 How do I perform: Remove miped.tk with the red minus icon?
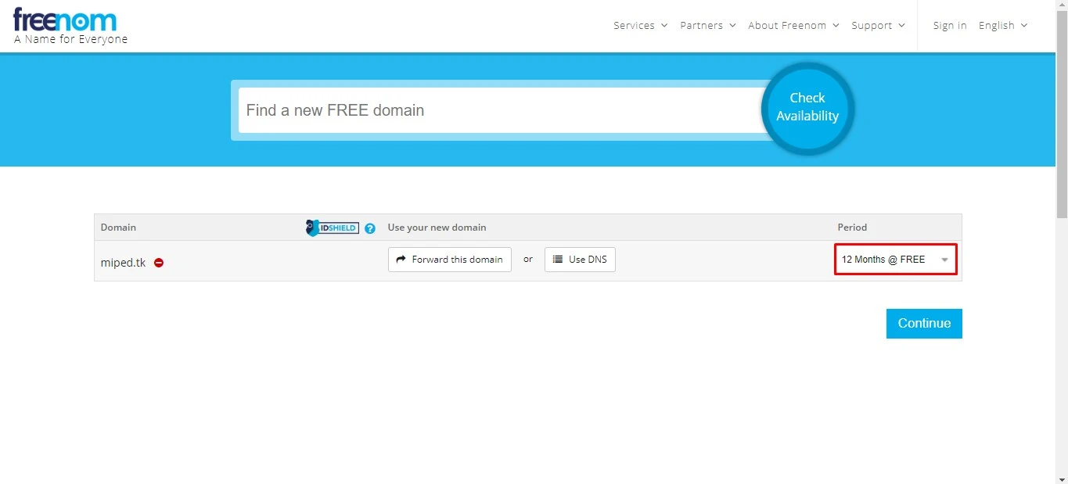[x=159, y=263]
